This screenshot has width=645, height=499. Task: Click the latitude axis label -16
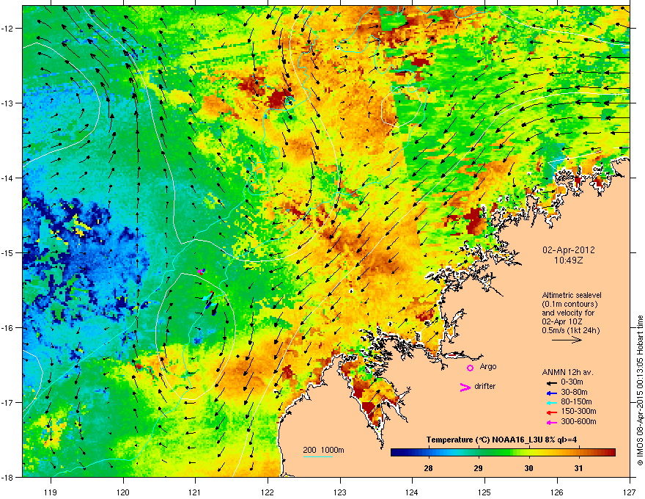[7, 328]
